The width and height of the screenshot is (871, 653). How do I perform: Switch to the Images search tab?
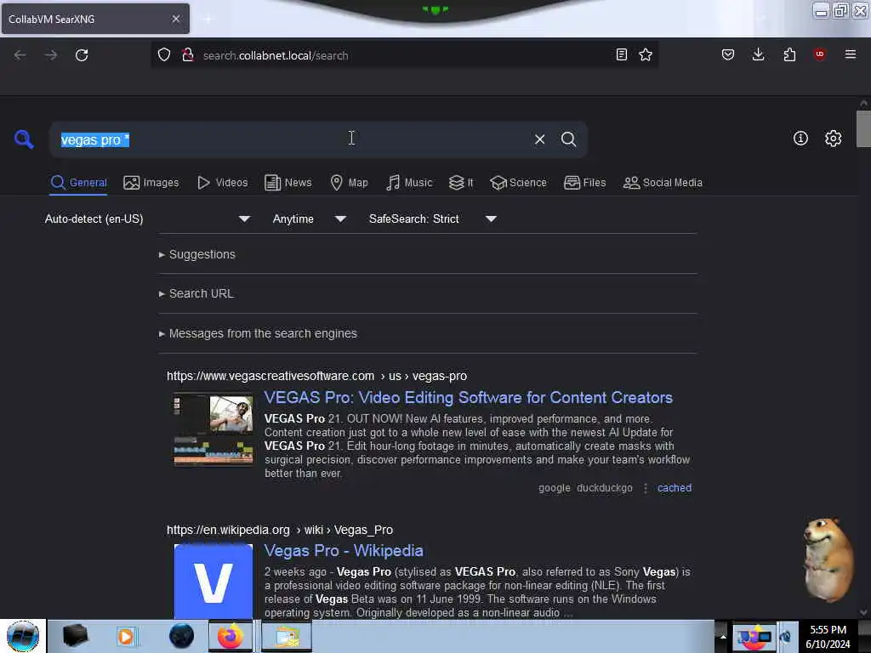151,183
